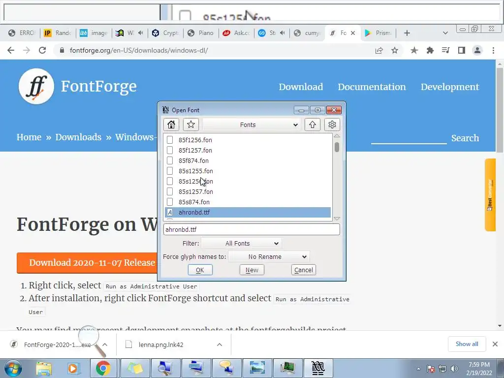Expand options for FontForge exe download

(105, 344)
